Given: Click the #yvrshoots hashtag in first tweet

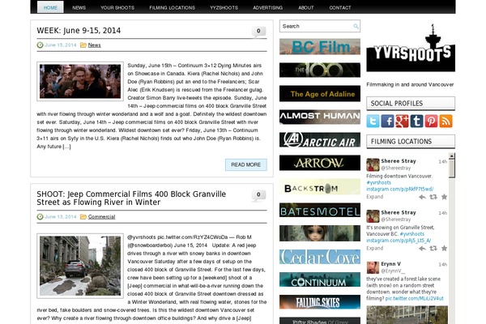Looking at the screenshot, I should (x=378, y=182).
